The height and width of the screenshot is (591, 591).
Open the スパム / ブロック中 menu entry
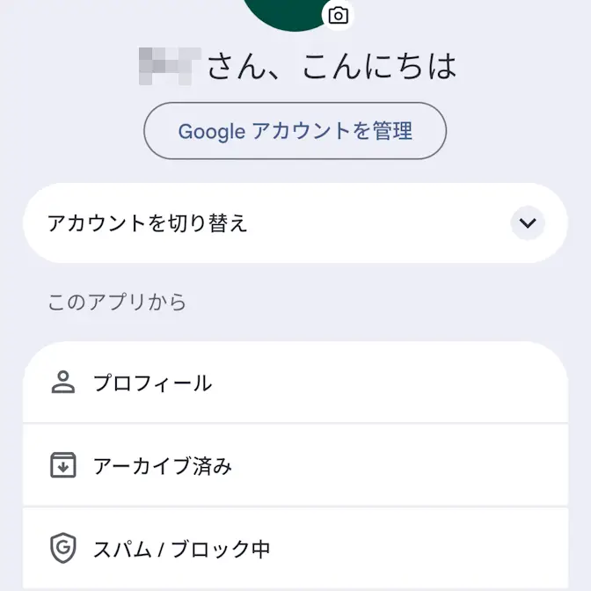click(x=181, y=550)
